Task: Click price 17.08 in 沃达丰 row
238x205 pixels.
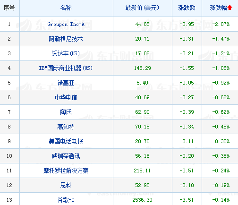Action: click(x=142, y=53)
